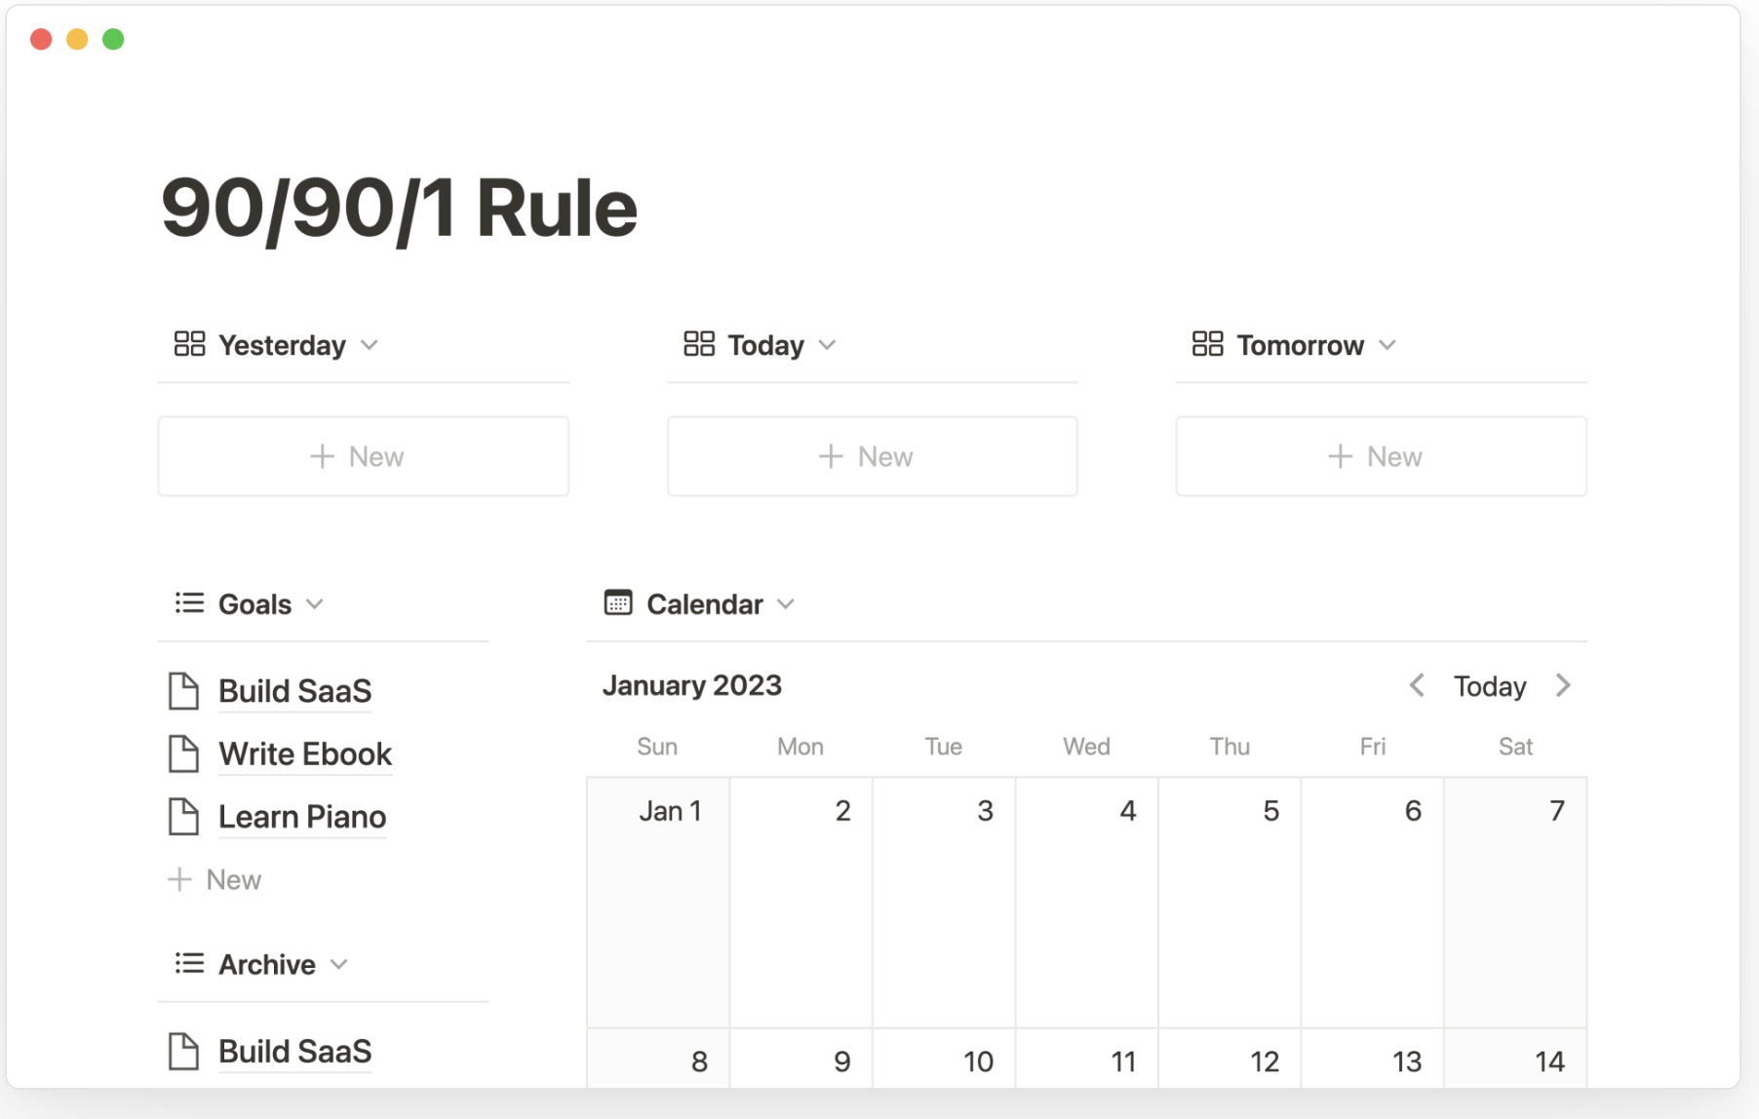Open the Write Ebook goal page
The image size is (1759, 1119).
coord(304,752)
